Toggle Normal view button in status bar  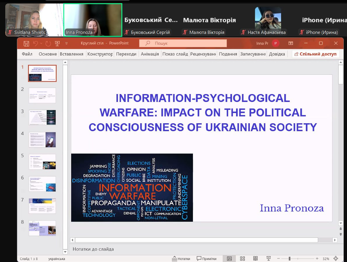point(229,258)
